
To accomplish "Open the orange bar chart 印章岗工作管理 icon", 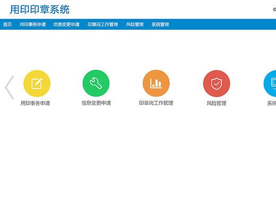I will (x=156, y=83).
